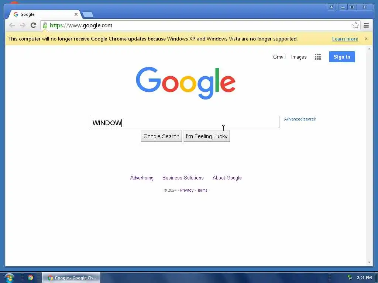Open Google Images
This screenshot has width=378, height=283.
click(299, 57)
